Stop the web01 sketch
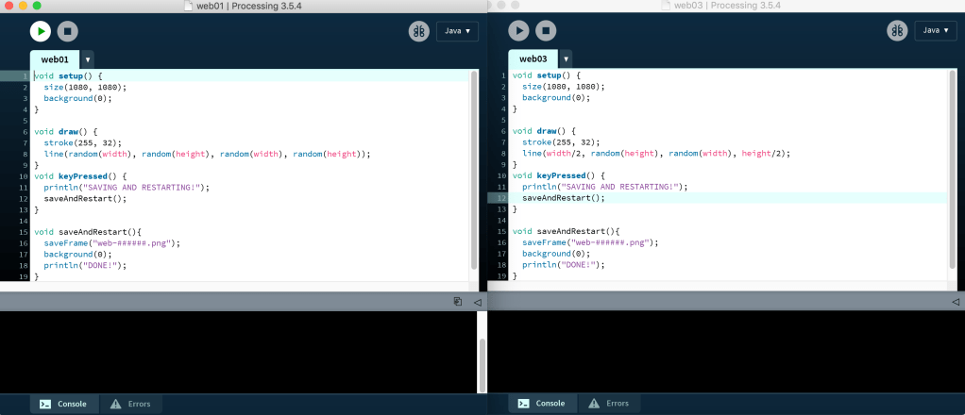Screen dimensions: 965x415 (x=67, y=31)
